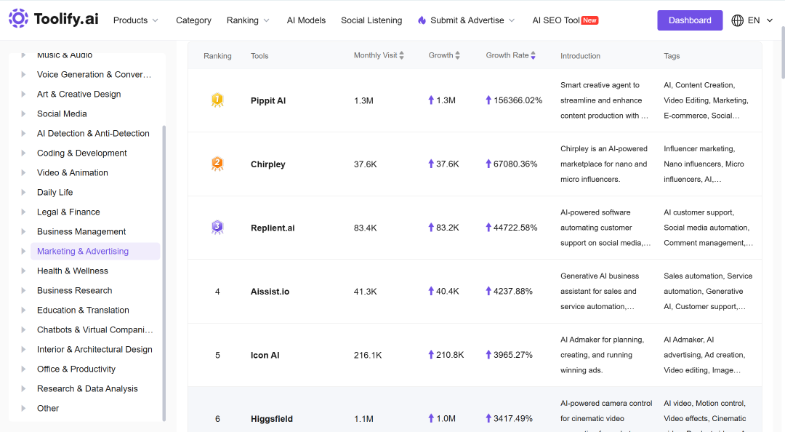Image resolution: width=785 pixels, height=432 pixels.
Task: Expand the Voice Generation category arrow
Action: (x=23, y=74)
